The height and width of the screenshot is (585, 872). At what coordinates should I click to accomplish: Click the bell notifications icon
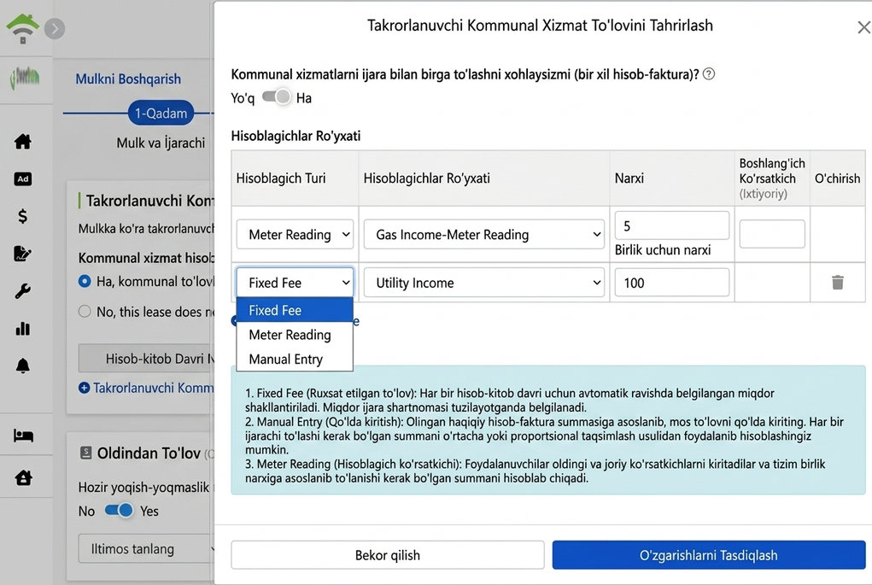pyautogui.click(x=23, y=366)
